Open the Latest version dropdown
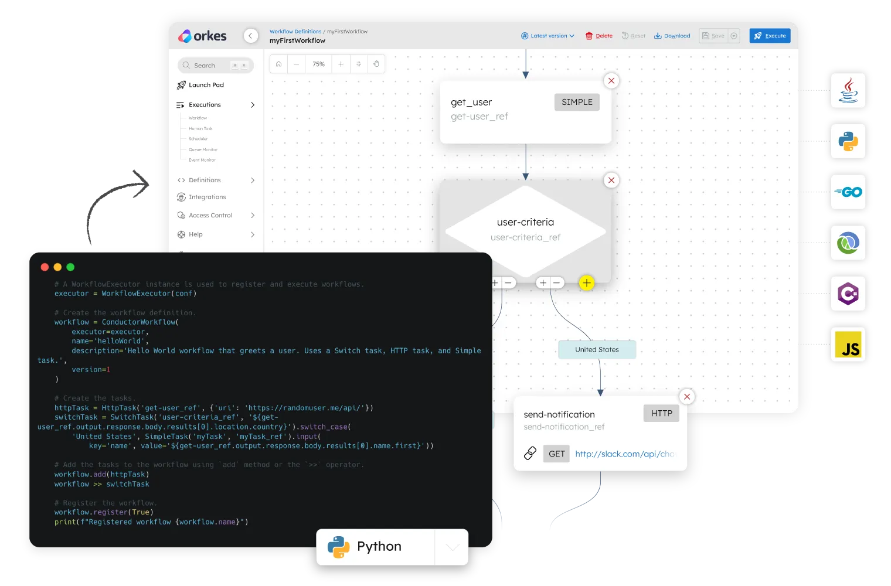Image resolution: width=891 pixels, height=586 pixels. tap(547, 36)
